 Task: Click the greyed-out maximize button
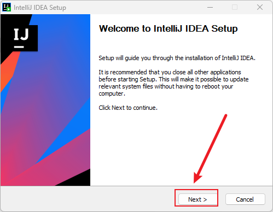coord(235,7)
